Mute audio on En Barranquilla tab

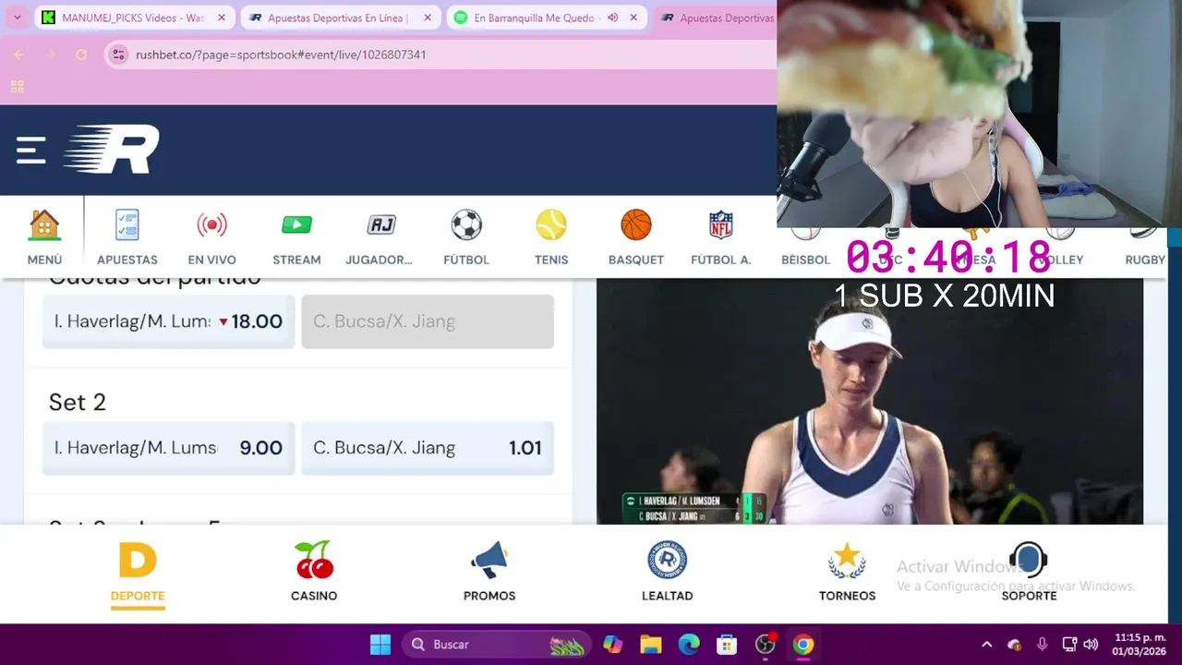pos(612,18)
